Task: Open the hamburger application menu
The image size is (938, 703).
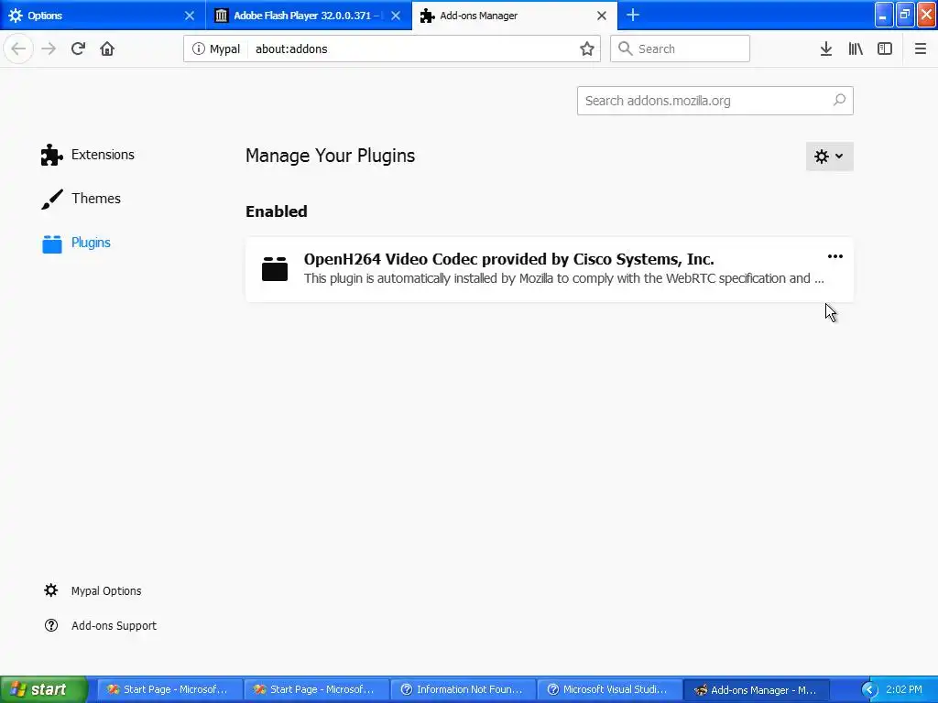Action: 921,49
